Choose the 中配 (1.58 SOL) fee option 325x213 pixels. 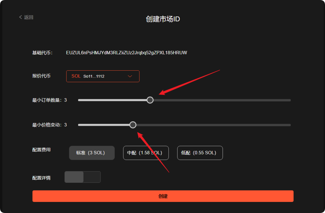click(x=146, y=153)
